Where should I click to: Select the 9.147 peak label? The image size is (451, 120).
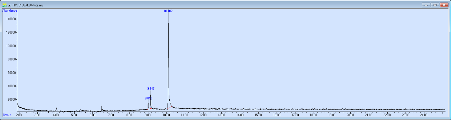[x=151, y=89]
